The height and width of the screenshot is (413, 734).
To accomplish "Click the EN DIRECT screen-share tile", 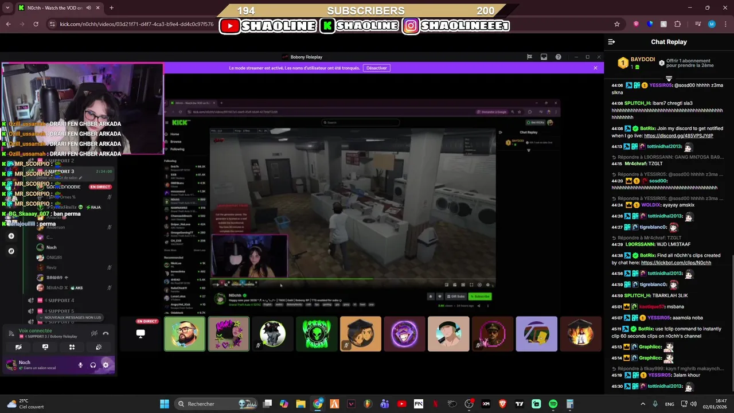I will (140, 334).
